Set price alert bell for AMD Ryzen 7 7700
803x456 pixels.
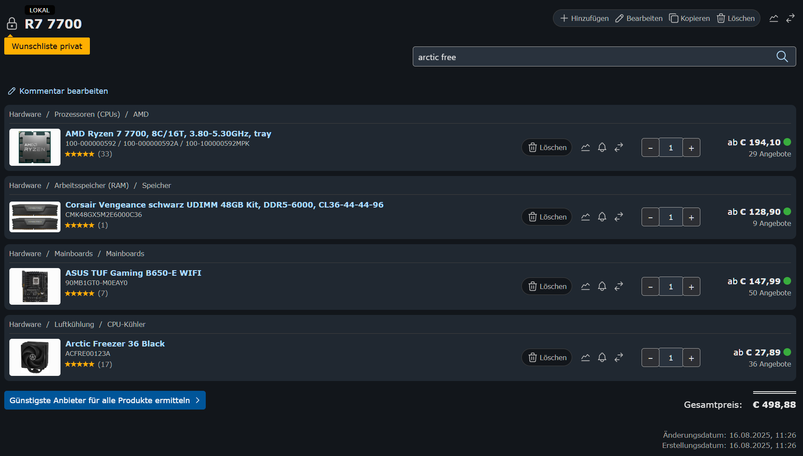tap(602, 147)
